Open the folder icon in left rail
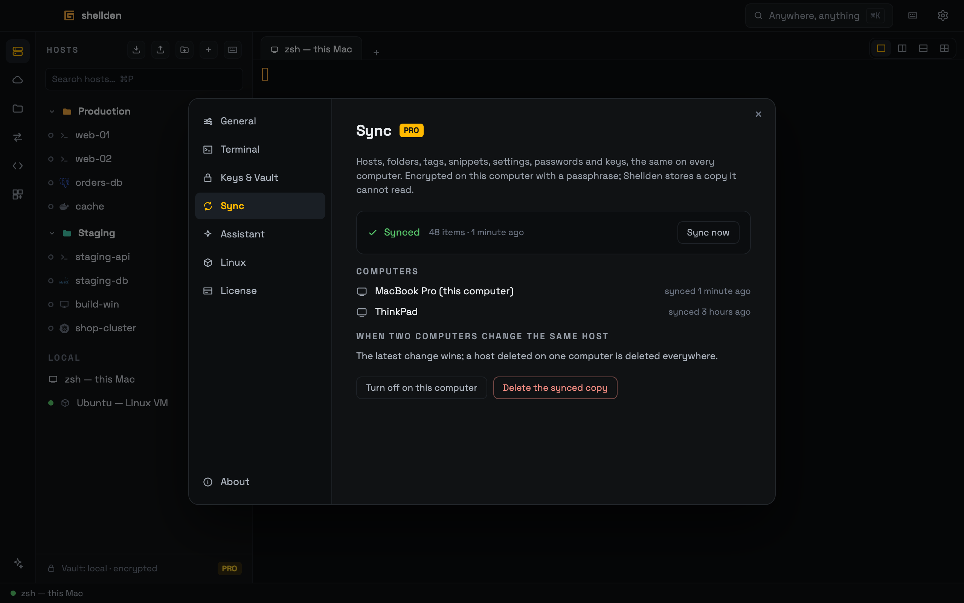964x603 pixels. click(x=18, y=109)
